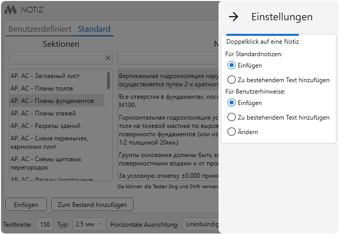The image size is (339, 234).
Task: Select Einfügen radio under Für Benutzerhinweise
Action: 232,103
